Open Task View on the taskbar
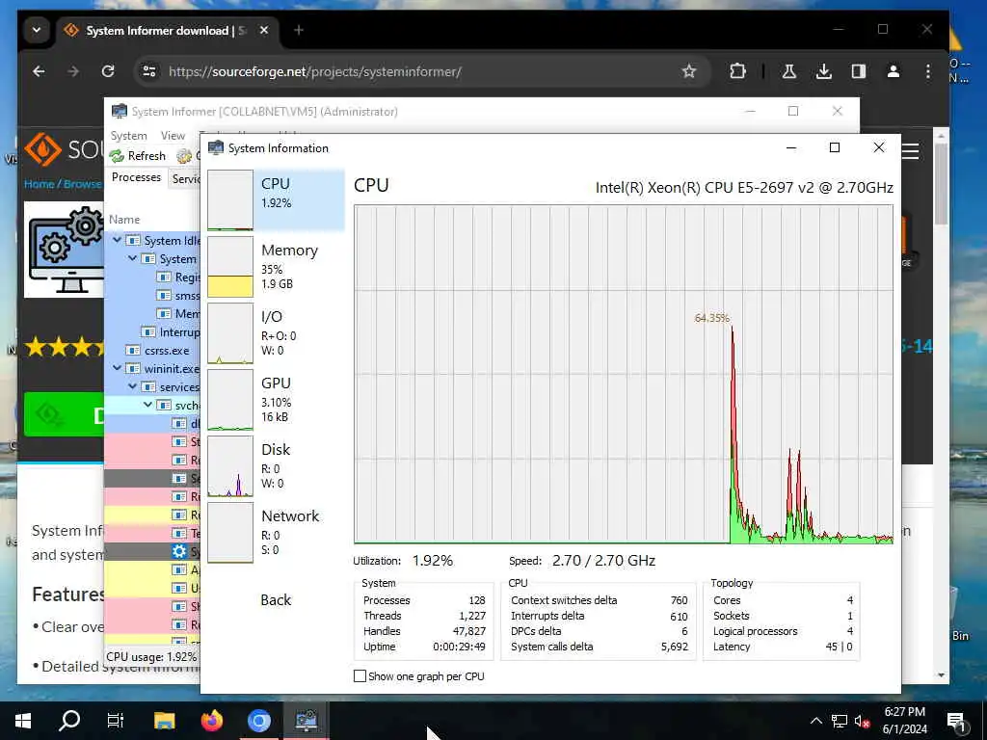The width and height of the screenshot is (987, 740). pos(116,721)
